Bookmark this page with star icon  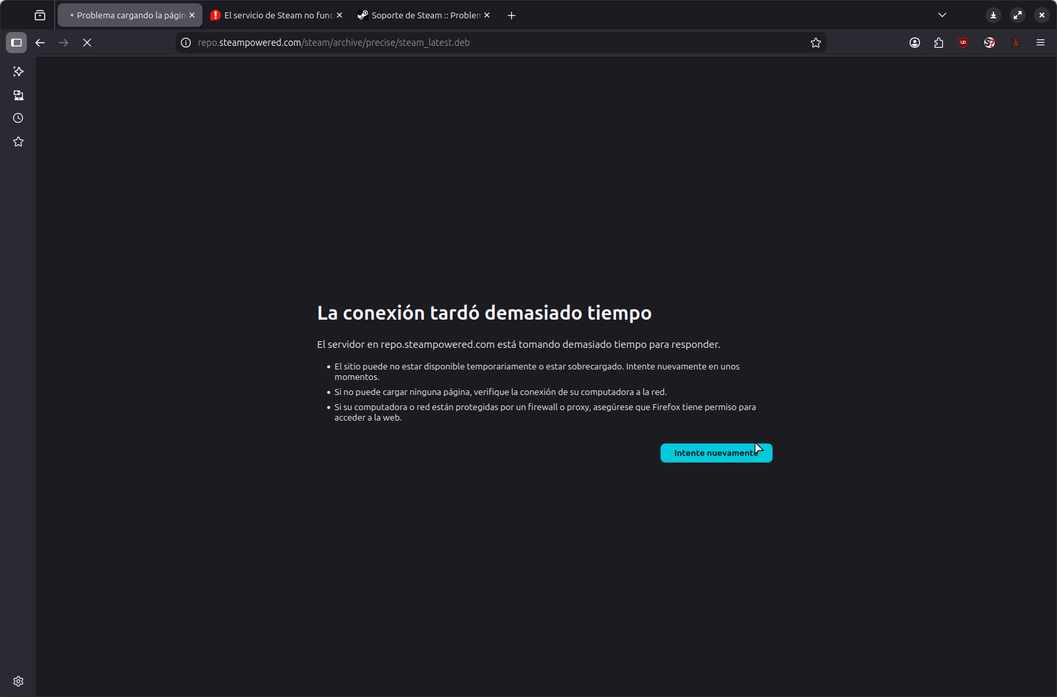(x=815, y=43)
